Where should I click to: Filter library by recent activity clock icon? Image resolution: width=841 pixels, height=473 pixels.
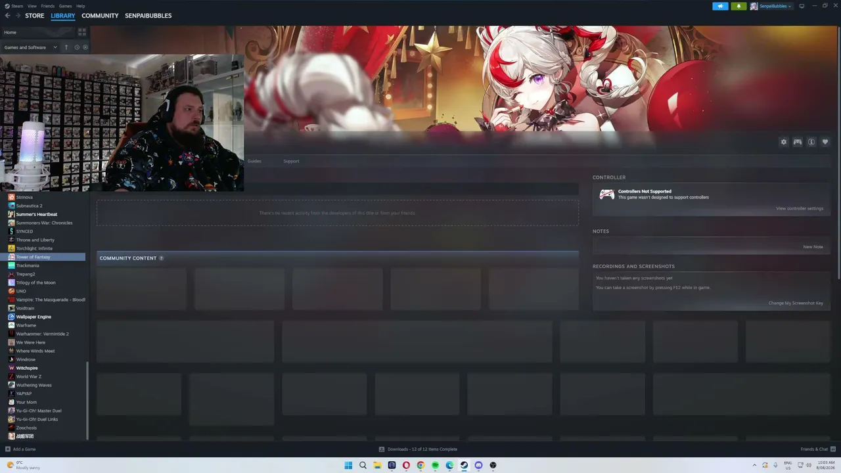click(x=77, y=47)
